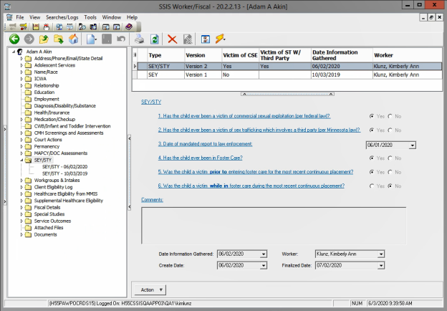
Task: Click the SEY/STY heading link
Action: tap(151, 102)
